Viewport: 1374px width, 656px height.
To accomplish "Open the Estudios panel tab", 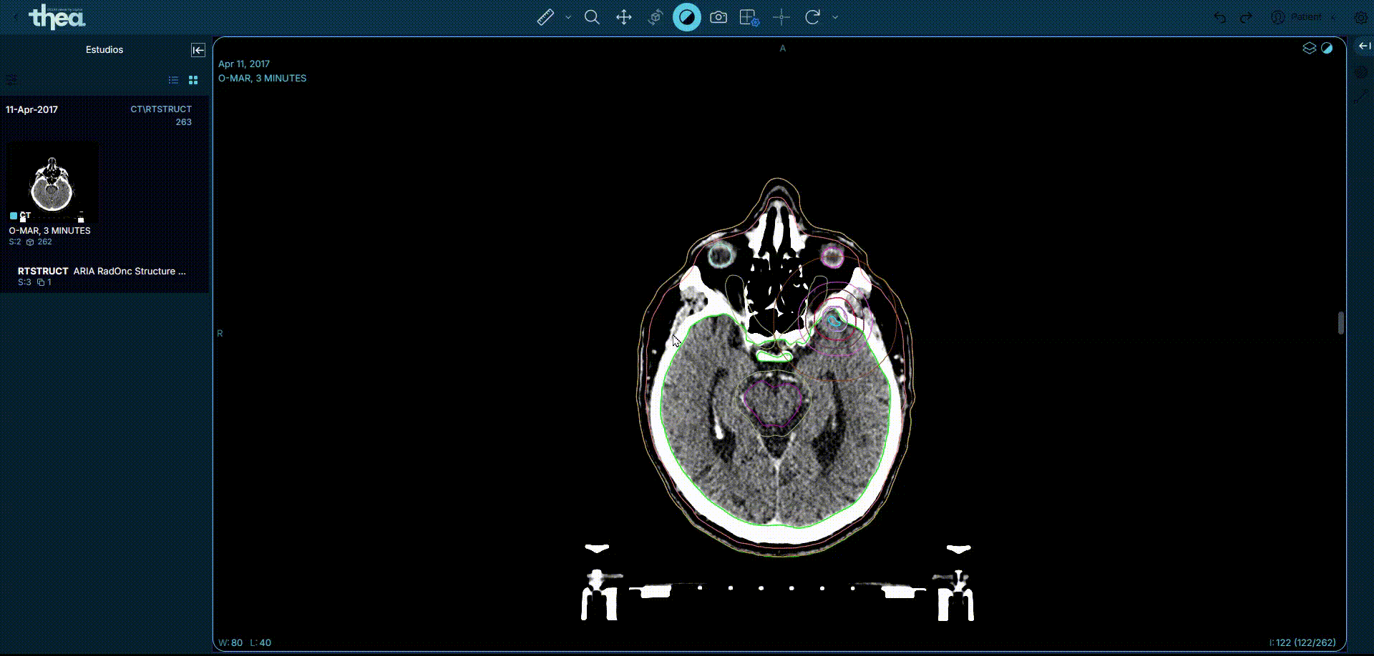I will 104,49.
